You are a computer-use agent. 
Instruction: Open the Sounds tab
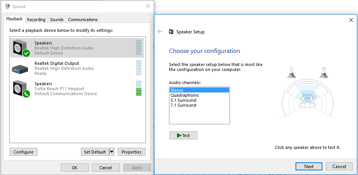click(x=57, y=20)
